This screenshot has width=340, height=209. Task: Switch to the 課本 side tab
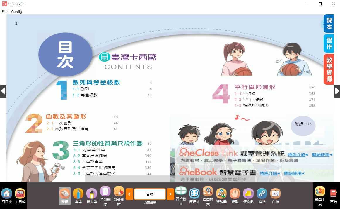tap(329, 24)
